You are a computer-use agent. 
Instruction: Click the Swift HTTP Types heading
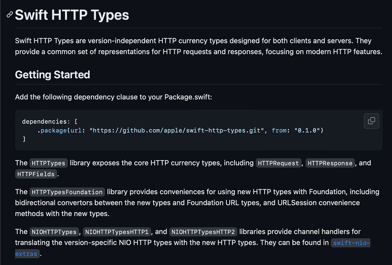pyautogui.click(x=72, y=15)
